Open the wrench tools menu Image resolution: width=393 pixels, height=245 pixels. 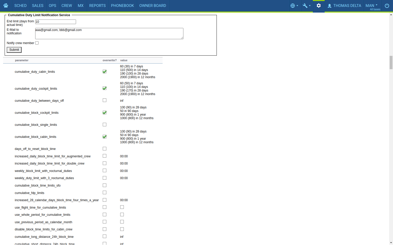[x=306, y=6]
